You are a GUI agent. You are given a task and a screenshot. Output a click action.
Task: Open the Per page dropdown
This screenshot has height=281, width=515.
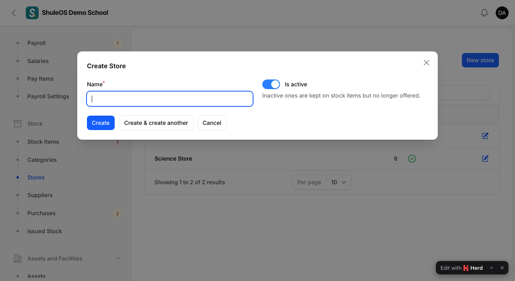339,182
